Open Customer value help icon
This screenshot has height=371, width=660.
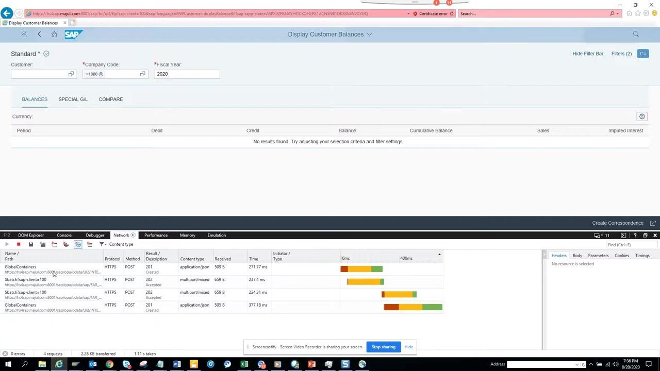pyautogui.click(x=71, y=74)
